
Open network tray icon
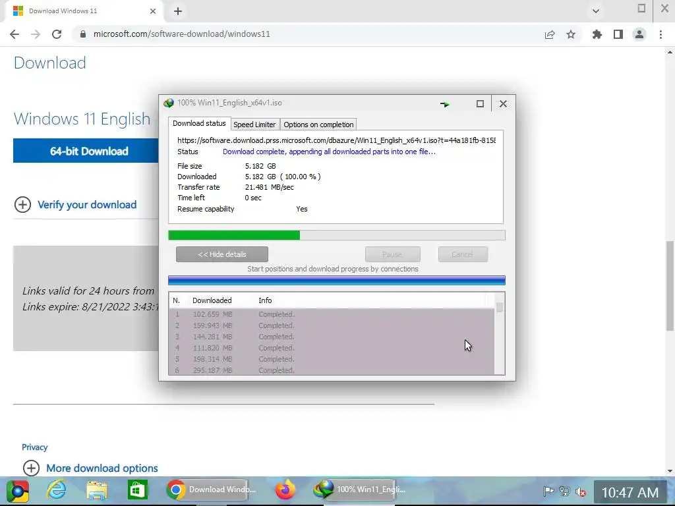tap(565, 492)
